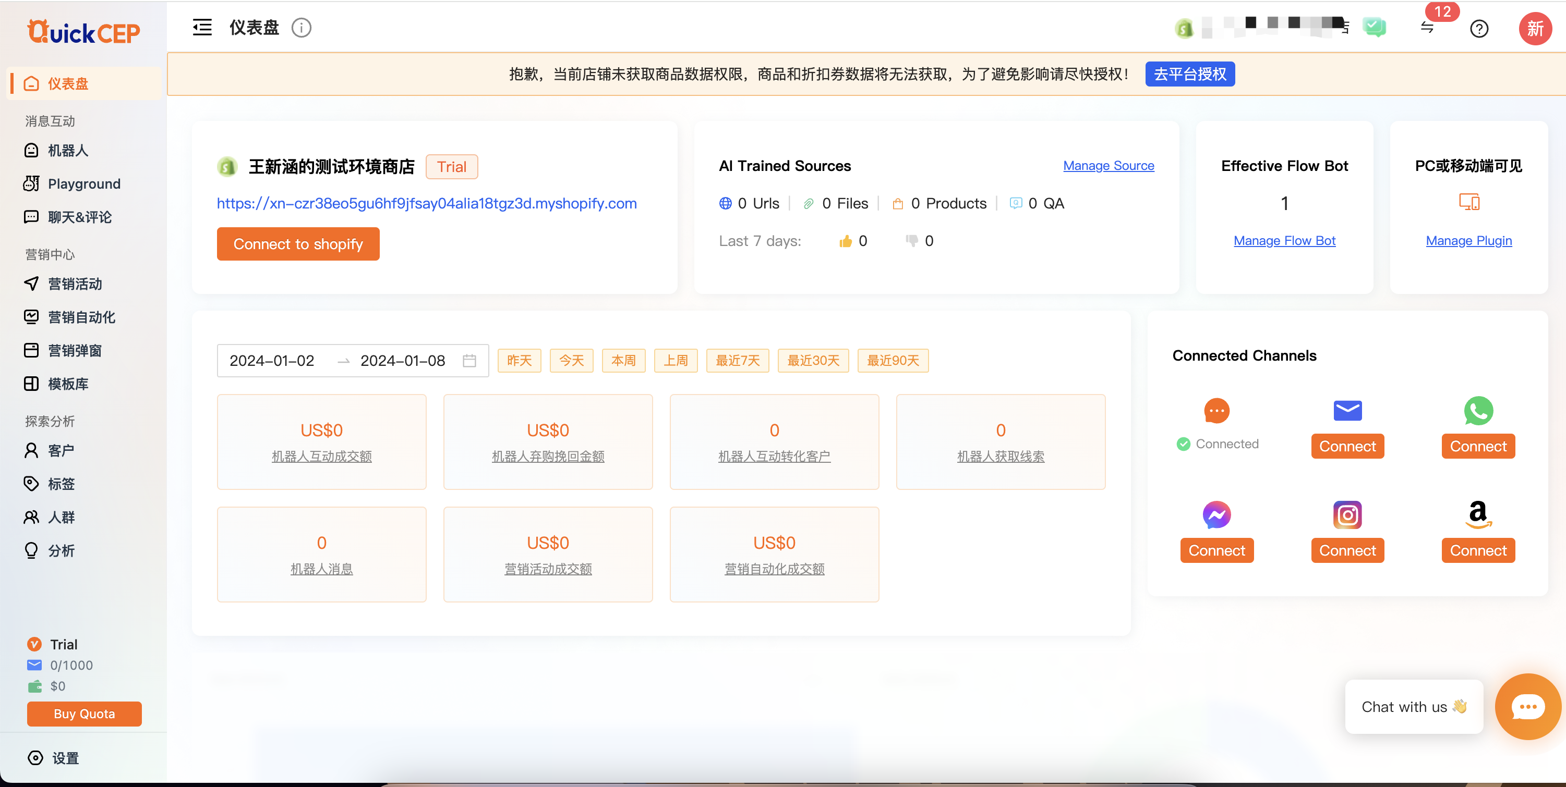This screenshot has width=1566, height=787.
Task: Click the Instagram channel icon
Action: (1347, 514)
